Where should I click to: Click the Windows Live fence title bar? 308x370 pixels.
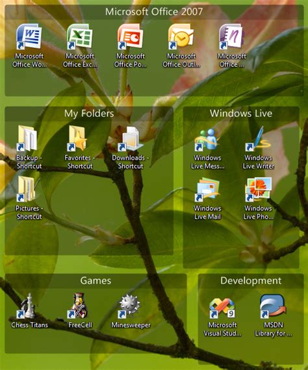tap(241, 114)
